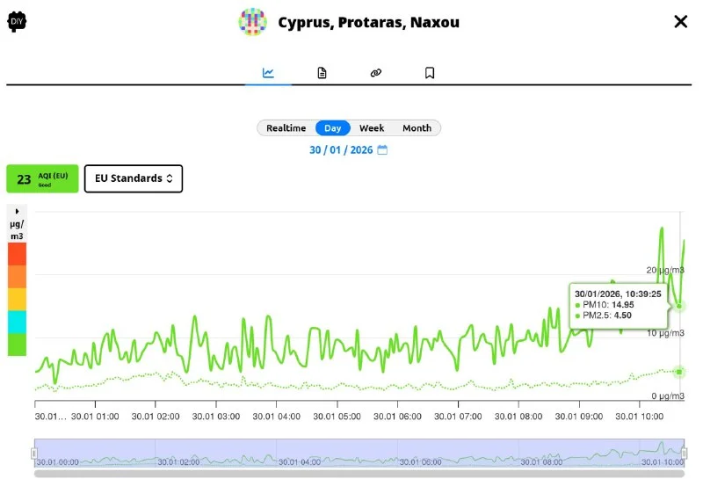Open the bookmark tab icon

(x=430, y=73)
